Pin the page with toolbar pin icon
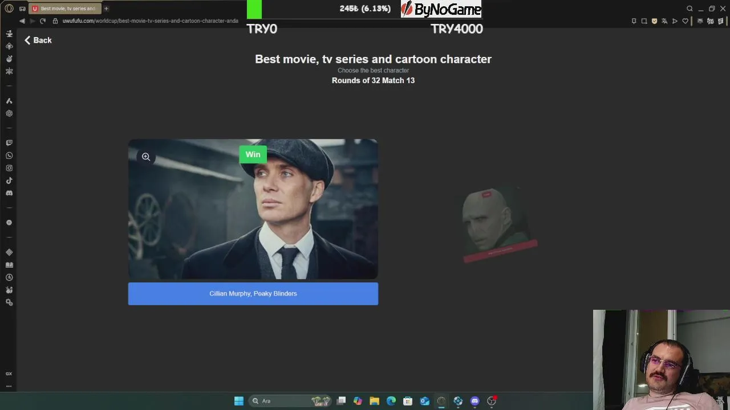The height and width of the screenshot is (410, 730). 634,21
